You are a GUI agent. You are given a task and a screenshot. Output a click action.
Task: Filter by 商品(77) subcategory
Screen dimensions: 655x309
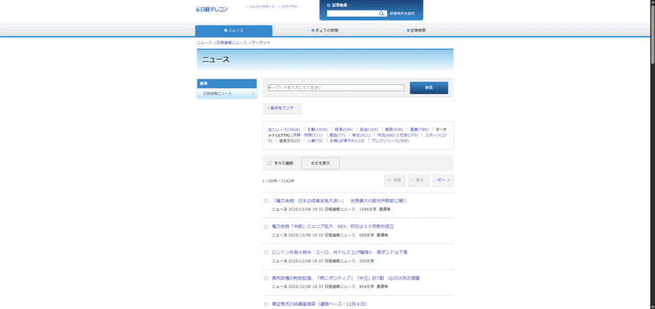(337, 135)
